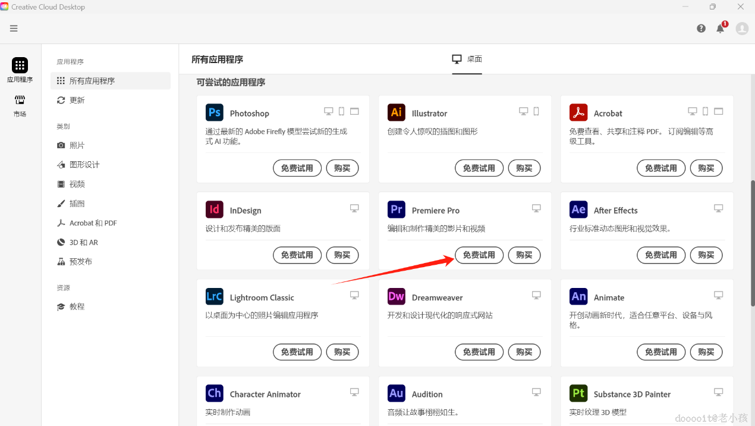Image resolution: width=755 pixels, height=426 pixels.
Task: Open the Lightroom Classic app icon
Action: point(214,297)
